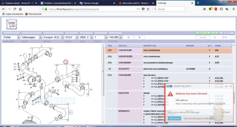Click the browser forward arrow
The width and height of the screenshot is (237, 127).
click(x=9, y=9)
